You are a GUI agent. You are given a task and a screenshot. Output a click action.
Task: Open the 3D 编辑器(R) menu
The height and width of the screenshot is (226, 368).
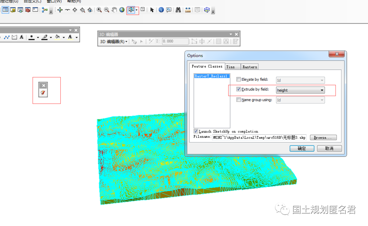(113, 42)
